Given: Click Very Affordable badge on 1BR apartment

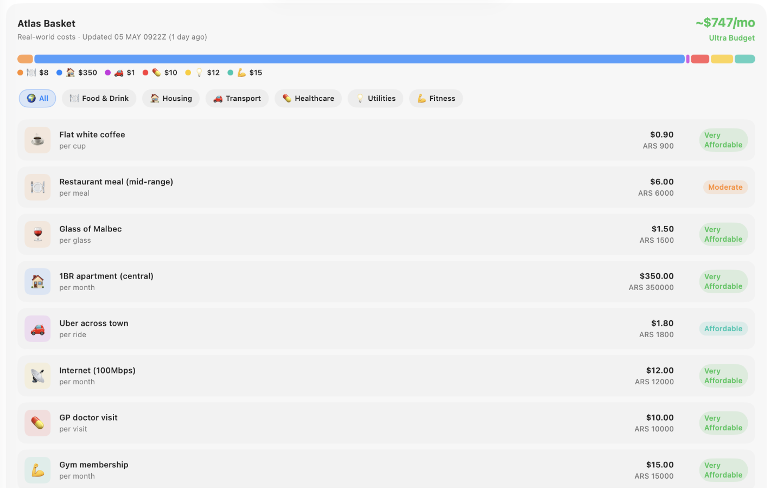Looking at the screenshot, I should click(x=723, y=281).
